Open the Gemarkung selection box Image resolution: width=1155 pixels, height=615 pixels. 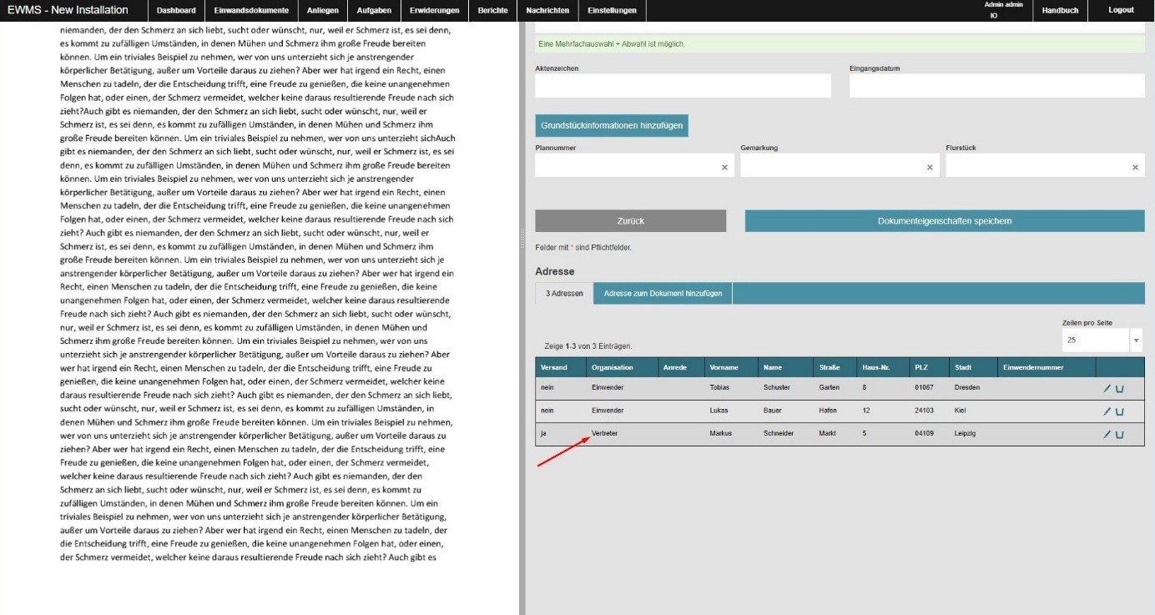coord(831,167)
